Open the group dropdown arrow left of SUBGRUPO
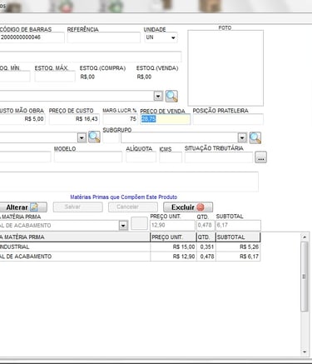 click(x=82, y=137)
